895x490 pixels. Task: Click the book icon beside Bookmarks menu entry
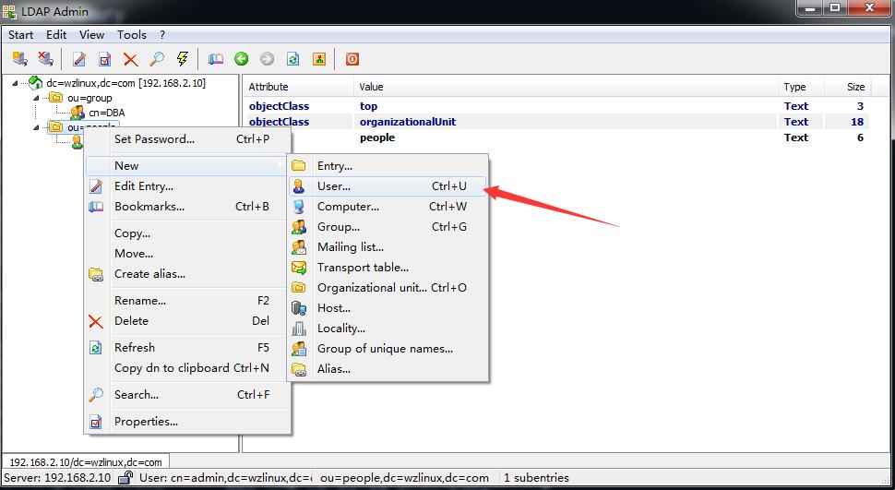[96, 207]
